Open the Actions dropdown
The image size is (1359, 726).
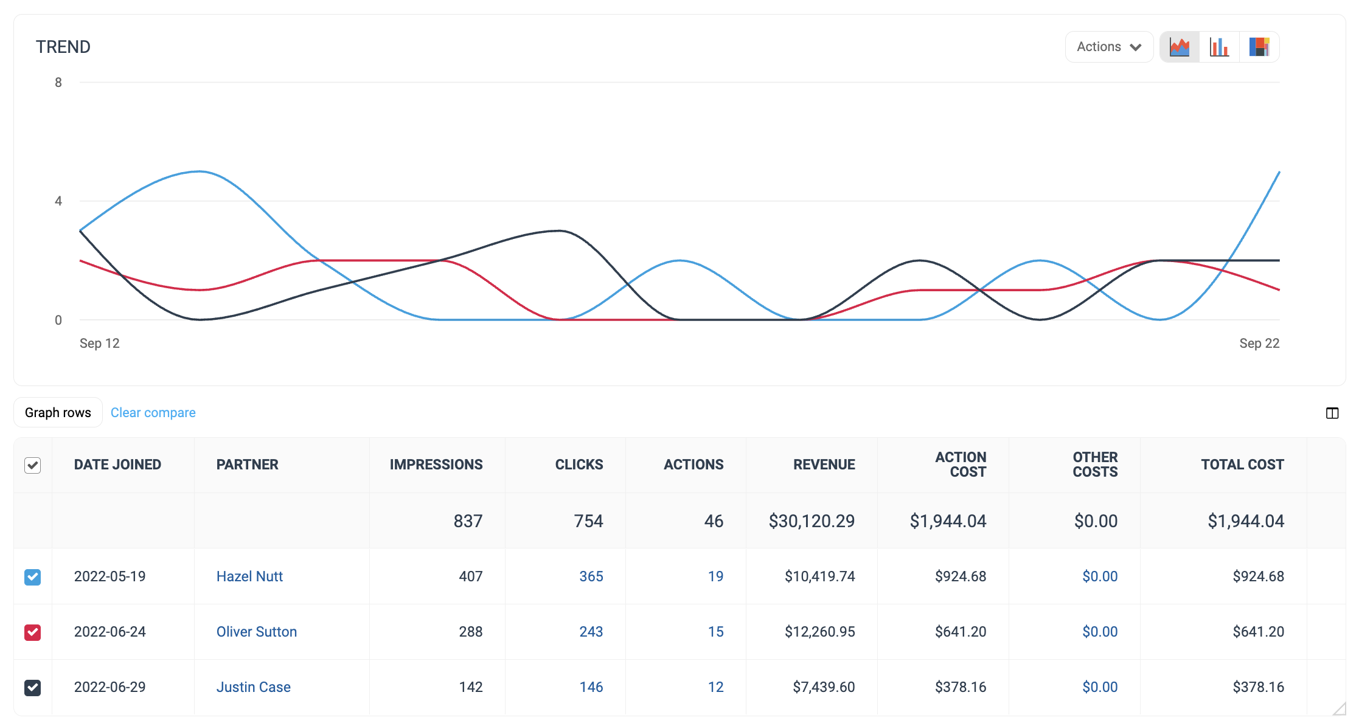point(1109,47)
